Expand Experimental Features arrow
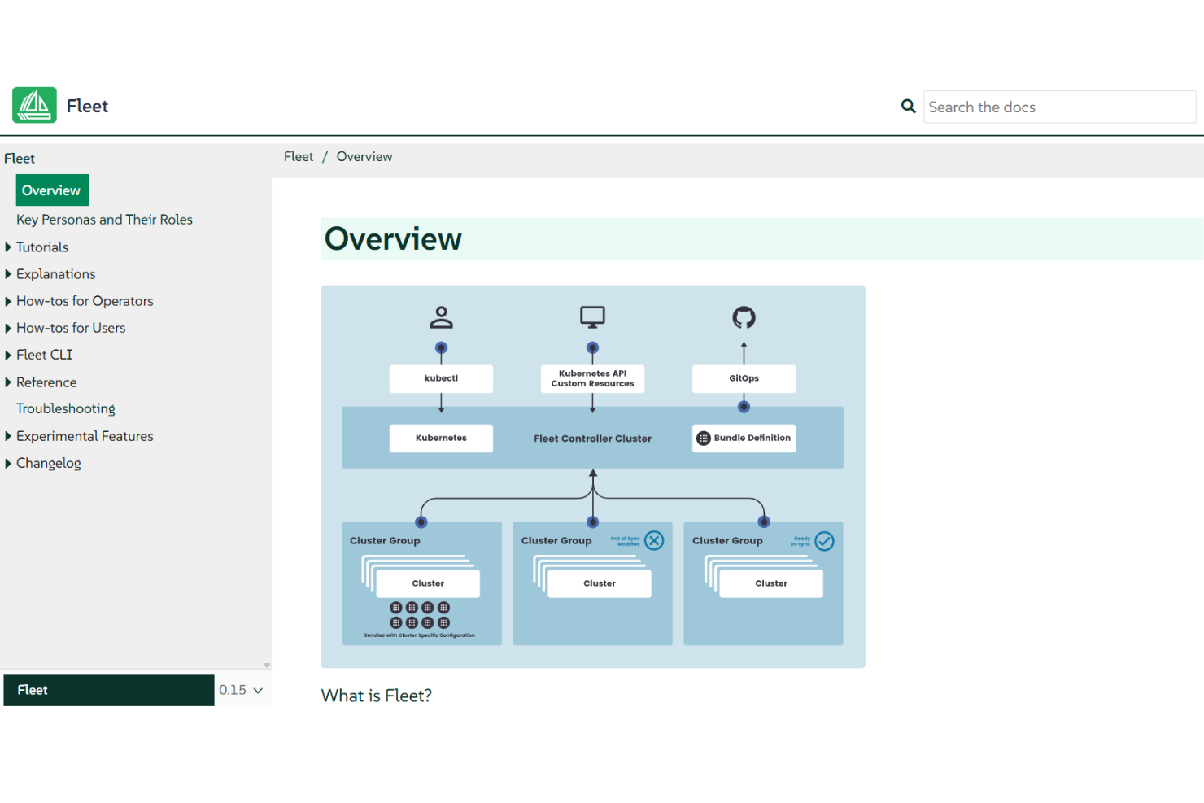Screen dimensions: 1204x803 pos(8,436)
